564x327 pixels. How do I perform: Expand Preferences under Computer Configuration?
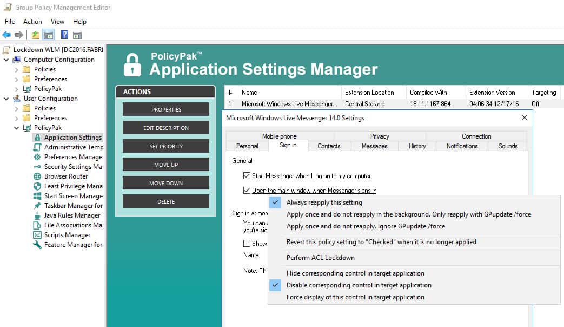click(16, 79)
